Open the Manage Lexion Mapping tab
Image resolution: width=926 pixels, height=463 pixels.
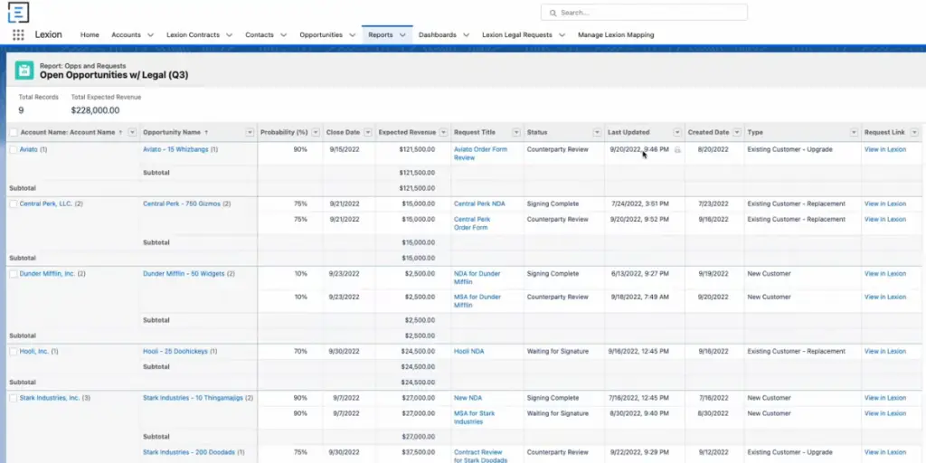click(x=616, y=35)
